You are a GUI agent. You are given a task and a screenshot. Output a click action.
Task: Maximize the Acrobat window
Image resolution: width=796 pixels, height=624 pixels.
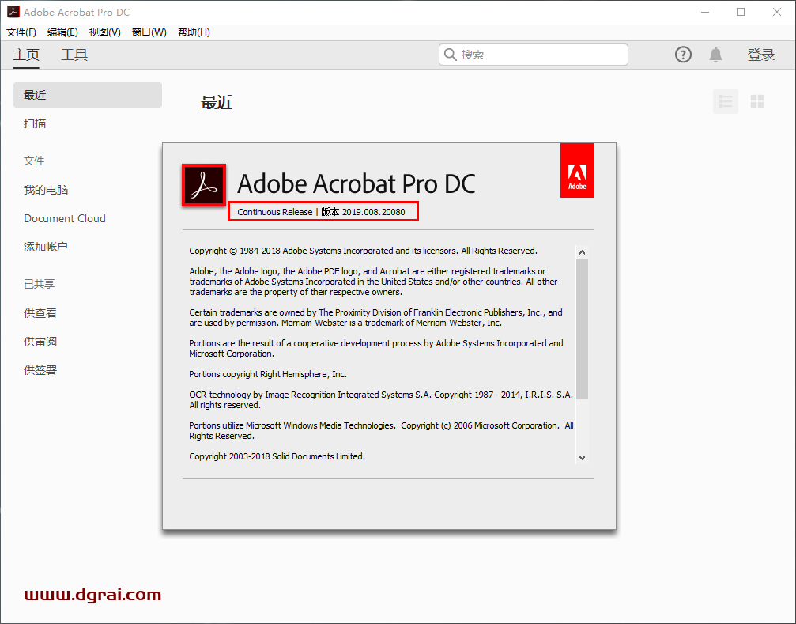pos(741,12)
